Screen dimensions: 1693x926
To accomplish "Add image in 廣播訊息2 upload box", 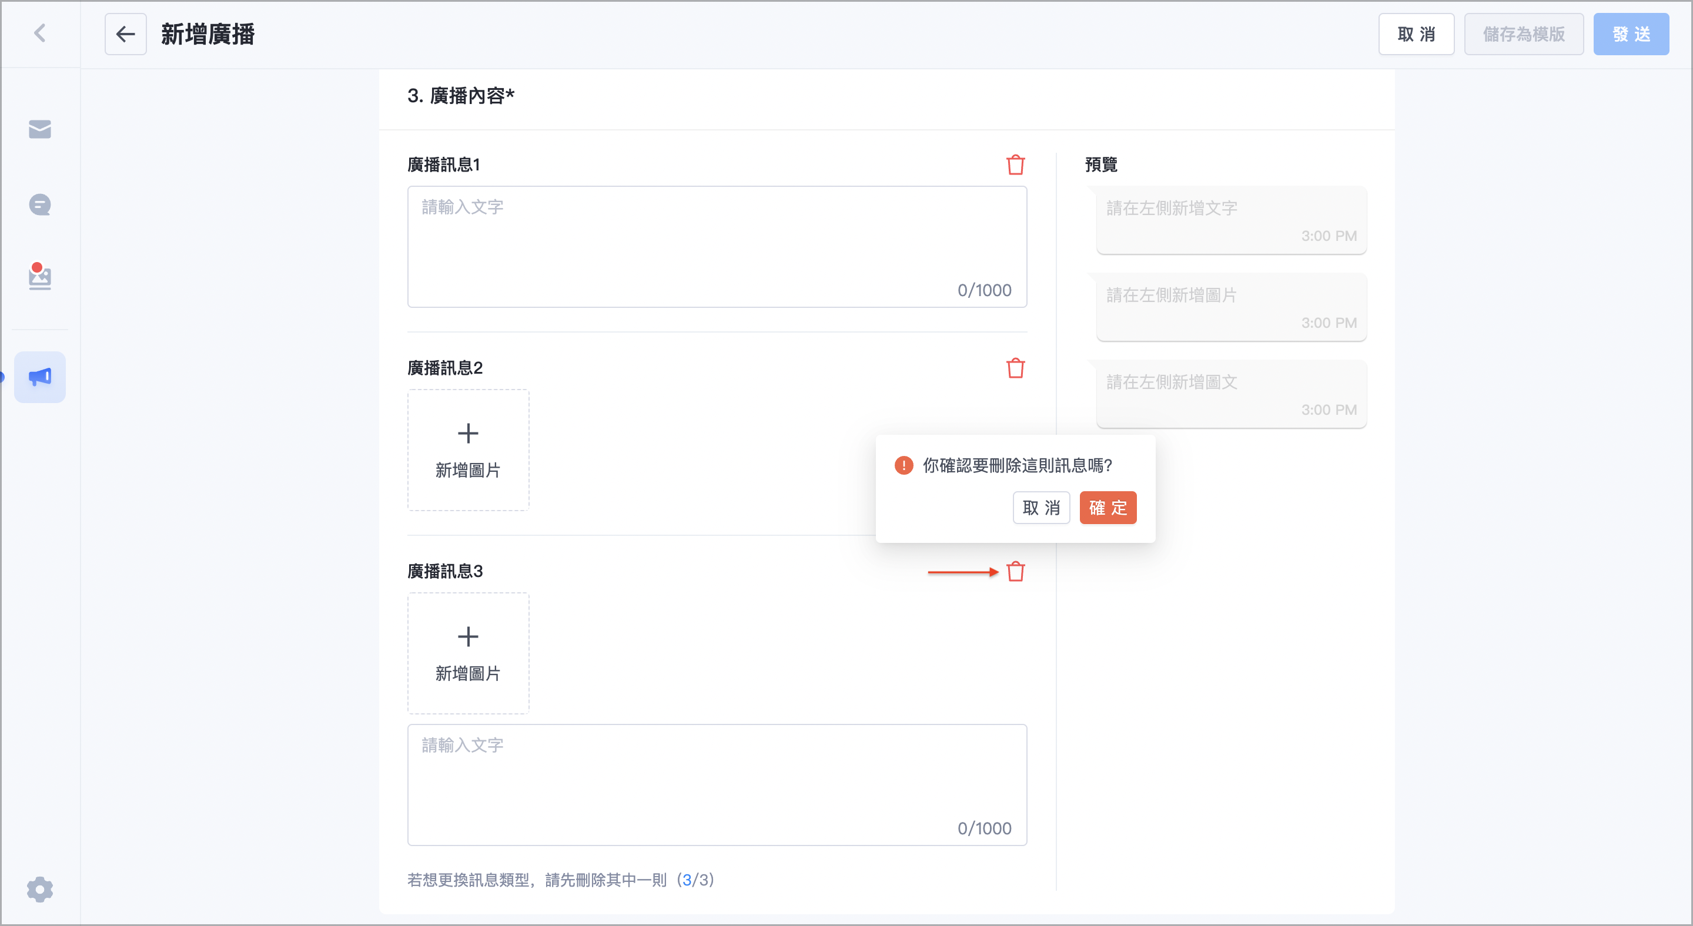I will click(468, 450).
